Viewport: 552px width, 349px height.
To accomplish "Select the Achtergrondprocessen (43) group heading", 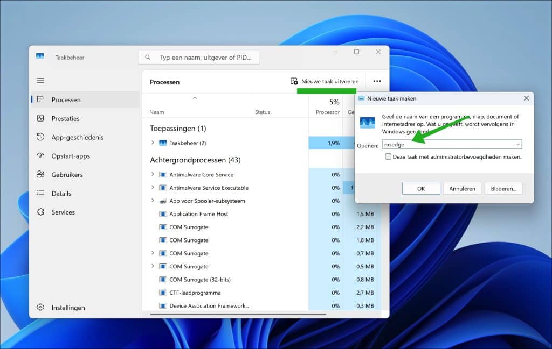I will (195, 160).
